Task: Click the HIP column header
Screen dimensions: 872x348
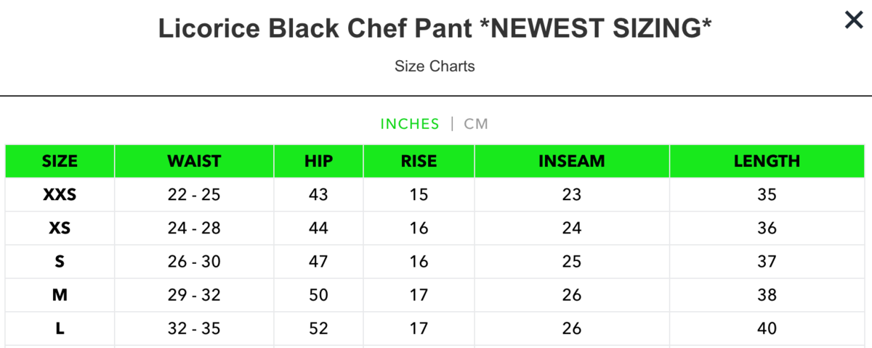Action: pyautogui.click(x=318, y=161)
